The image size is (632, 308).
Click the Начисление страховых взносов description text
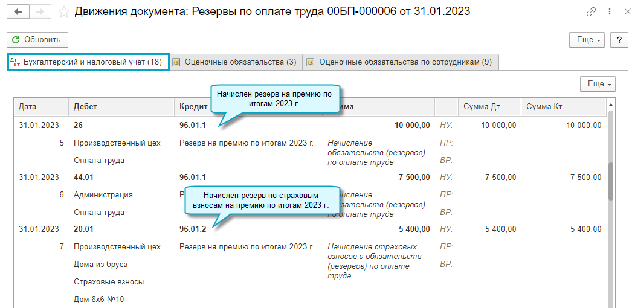coord(375,261)
